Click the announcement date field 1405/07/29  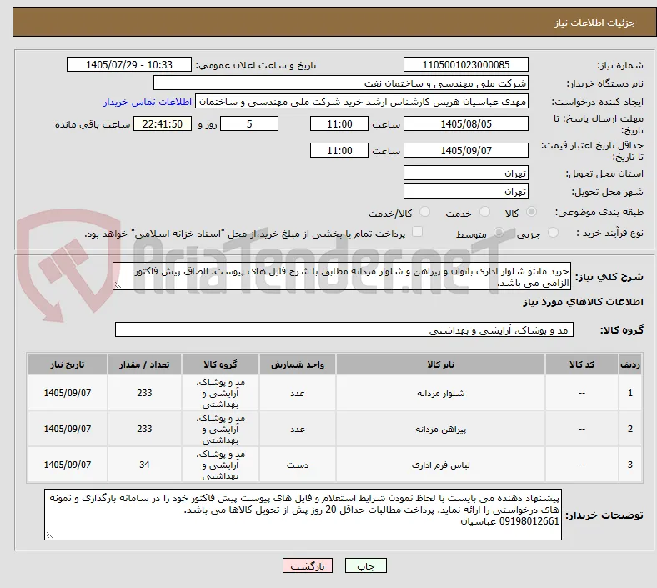(129, 64)
